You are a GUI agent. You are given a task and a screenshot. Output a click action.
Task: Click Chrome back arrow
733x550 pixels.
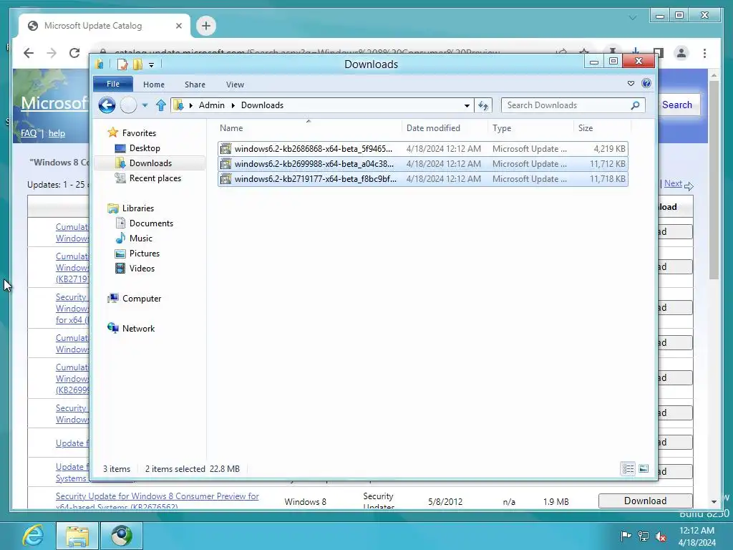click(29, 53)
